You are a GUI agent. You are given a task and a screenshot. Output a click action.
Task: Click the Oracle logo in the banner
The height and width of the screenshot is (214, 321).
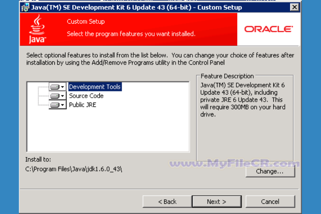coord(268,29)
